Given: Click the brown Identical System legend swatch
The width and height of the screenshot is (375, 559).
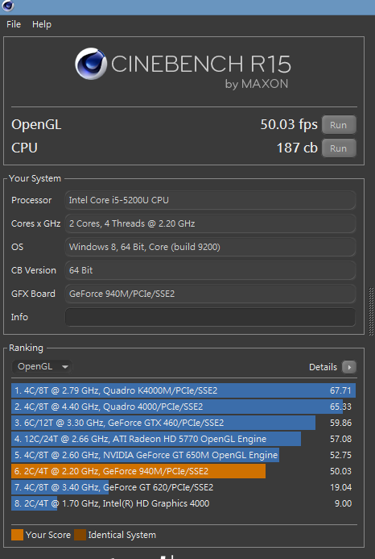Looking at the screenshot, I should pyautogui.click(x=80, y=535).
